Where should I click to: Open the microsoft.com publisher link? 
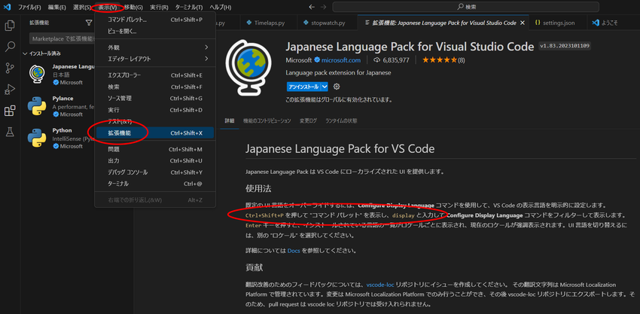click(x=341, y=60)
